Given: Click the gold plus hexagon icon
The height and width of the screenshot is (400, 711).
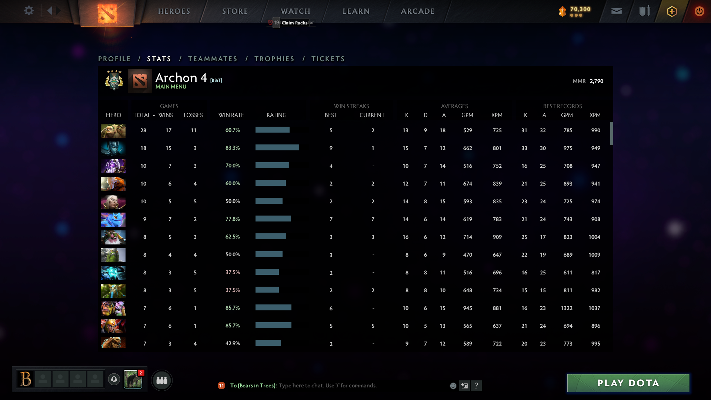Looking at the screenshot, I should [x=671, y=11].
